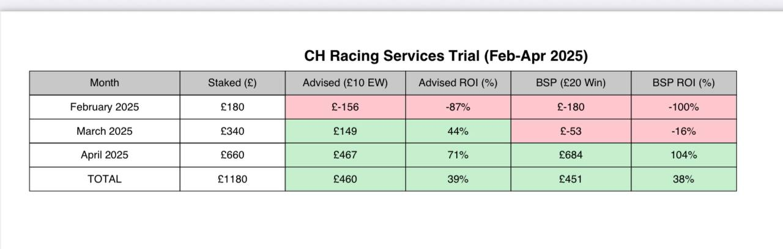The height and width of the screenshot is (249, 783).
Task: Click the Advised (£10 EW) header cell
Action: (346, 83)
